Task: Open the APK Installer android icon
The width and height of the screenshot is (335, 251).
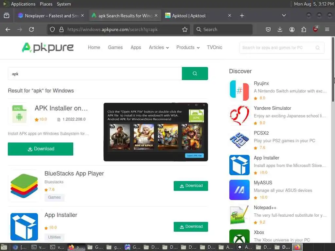Action: pos(19,114)
